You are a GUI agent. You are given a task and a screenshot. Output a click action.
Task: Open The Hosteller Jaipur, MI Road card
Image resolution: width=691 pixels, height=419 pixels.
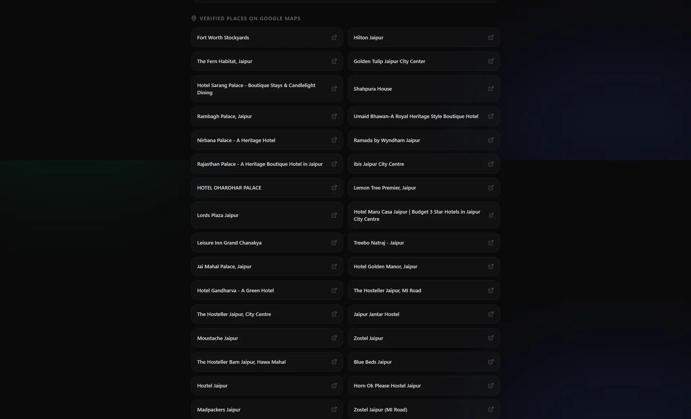(x=424, y=290)
